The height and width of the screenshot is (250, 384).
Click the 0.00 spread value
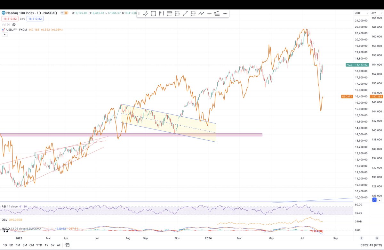22,19
